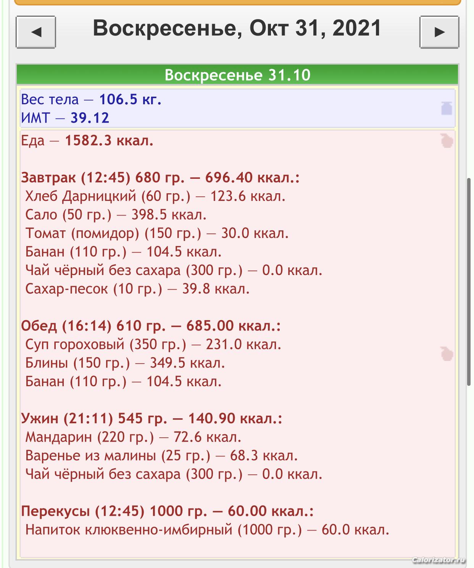
Task: Click the body weight scale icon
Action: [447, 108]
